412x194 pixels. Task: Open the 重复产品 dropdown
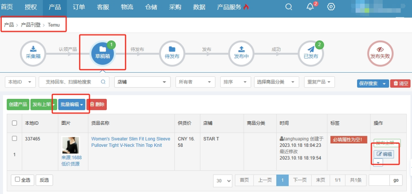319,82
